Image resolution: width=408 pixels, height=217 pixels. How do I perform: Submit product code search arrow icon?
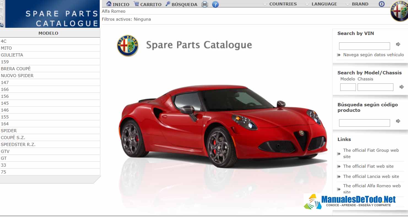398,121
